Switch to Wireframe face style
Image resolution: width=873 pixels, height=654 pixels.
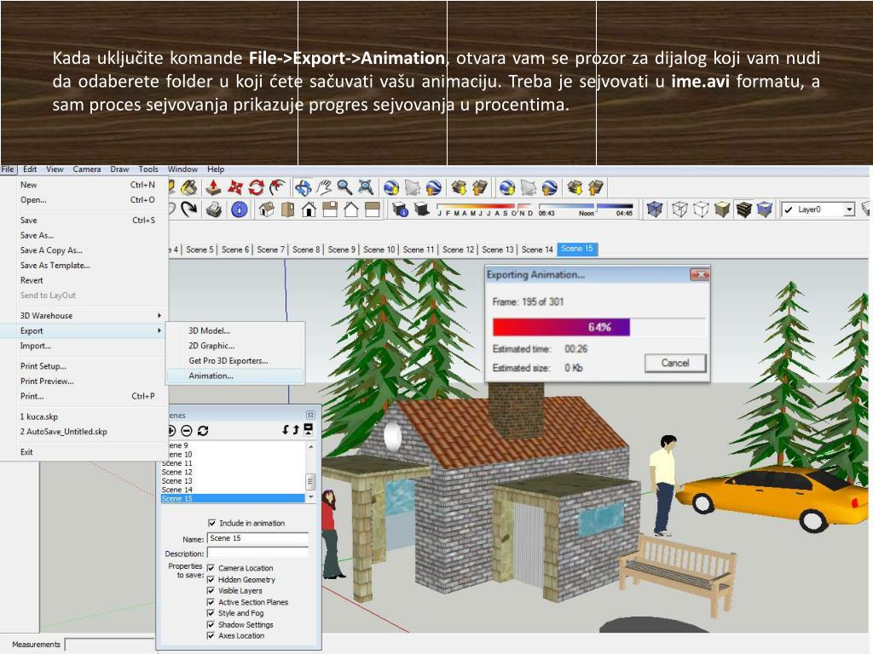(x=679, y=209)
